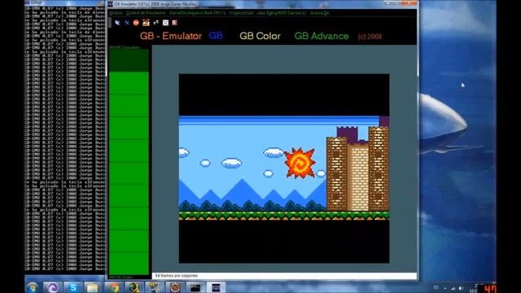Screen dimensions: 521x293
Task: Click the orange chest toolbar icon
Action: pyautogui.click(x=146, y=23)
